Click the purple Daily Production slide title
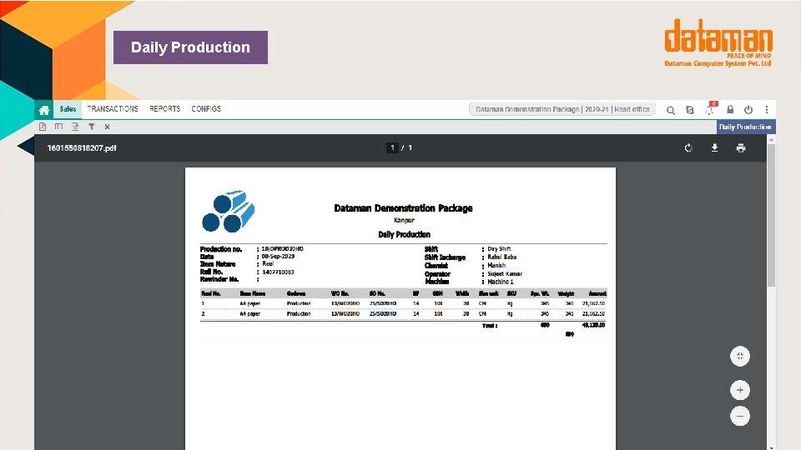This screenshot has height=450, width=801. point(190,47)
